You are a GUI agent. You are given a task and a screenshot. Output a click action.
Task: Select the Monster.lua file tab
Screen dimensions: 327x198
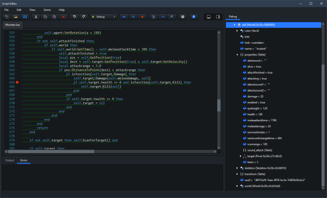[13, 25]
